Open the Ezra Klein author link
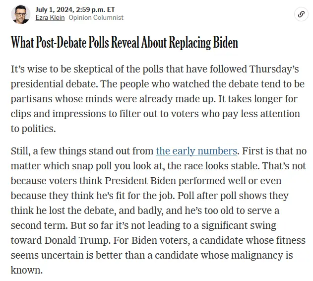The width and height of the screenshot is (313, 281). [x=50, y=18]
